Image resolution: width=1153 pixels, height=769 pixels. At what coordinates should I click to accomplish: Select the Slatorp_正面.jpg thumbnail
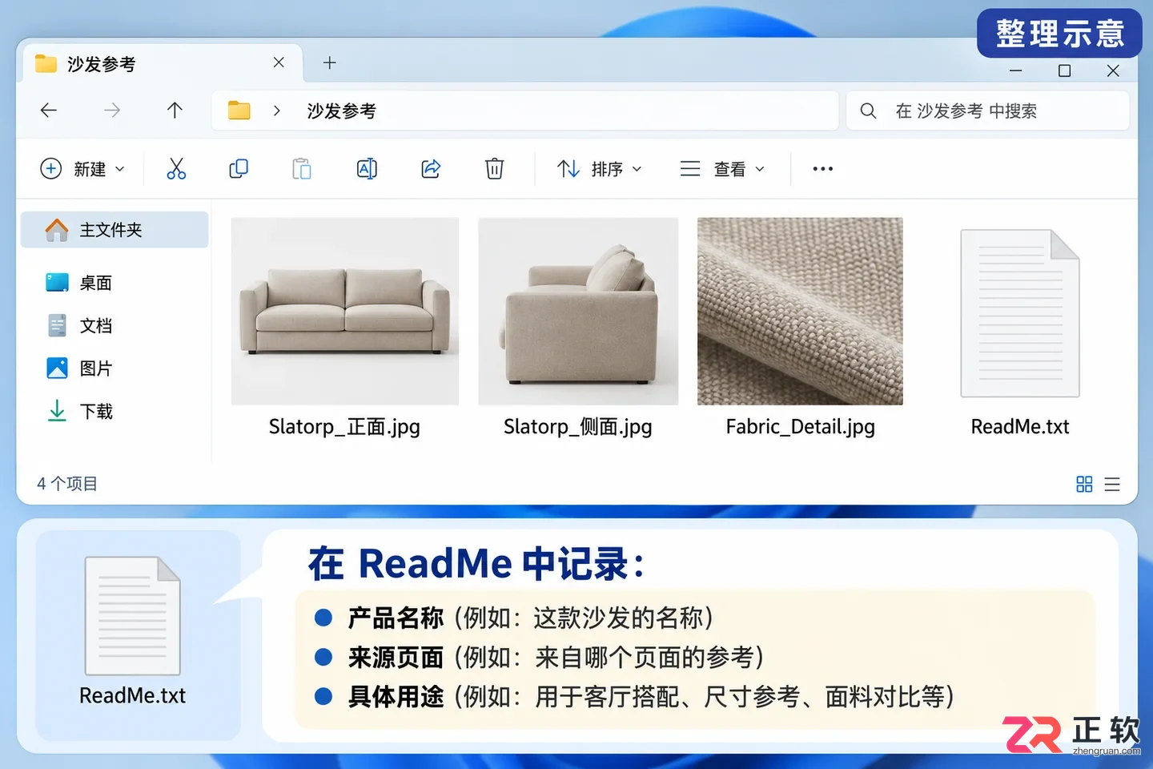point(345,311)
